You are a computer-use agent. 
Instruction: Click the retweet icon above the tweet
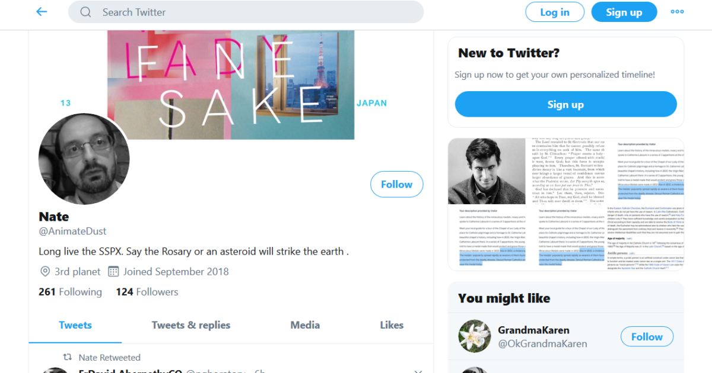(68, 358)
